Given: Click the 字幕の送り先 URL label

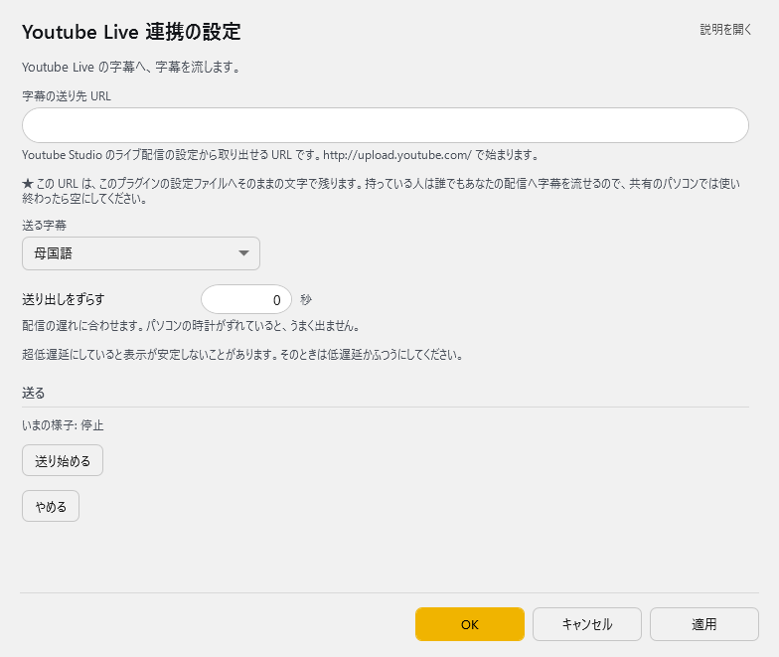Looking at the screenshot, I should 66,96.
